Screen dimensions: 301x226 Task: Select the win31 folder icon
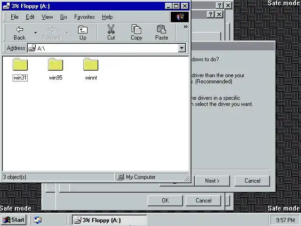point(20,64)
